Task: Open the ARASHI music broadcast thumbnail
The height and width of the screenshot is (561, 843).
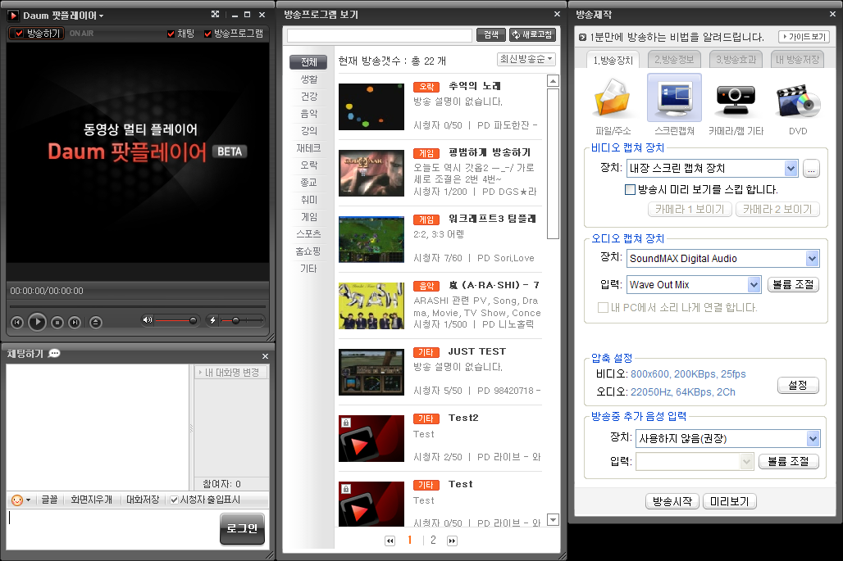Action: [371, 305]
